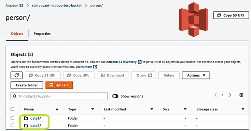Screen dimensions: 251x131
Task: Open the Amazon S3 inventory link
Action: tap(121, 62)
